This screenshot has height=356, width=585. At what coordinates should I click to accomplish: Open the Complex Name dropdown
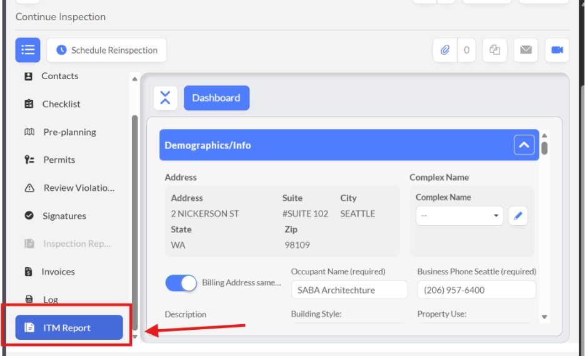click(x=459, y=216)
